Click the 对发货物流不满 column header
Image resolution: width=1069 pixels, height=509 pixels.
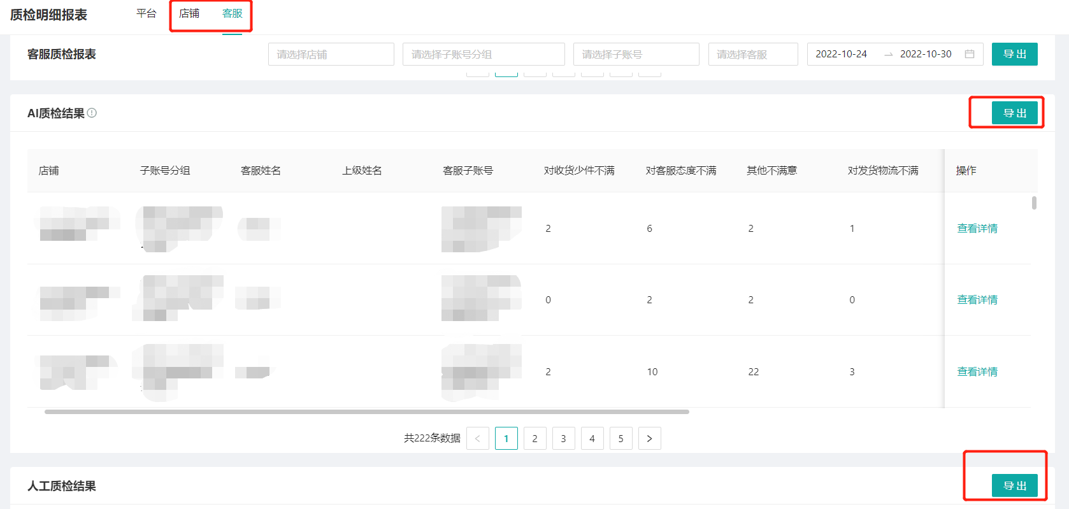tap(883, 171)
